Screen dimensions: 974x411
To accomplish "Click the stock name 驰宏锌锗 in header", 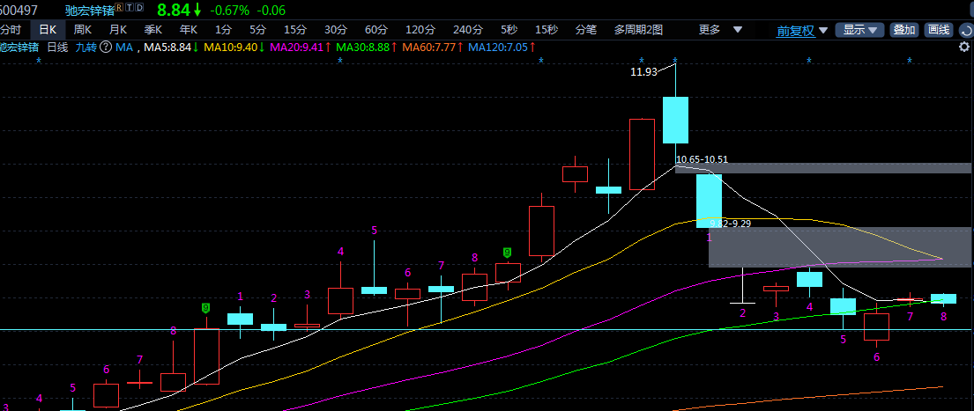I will click(89, 10).
